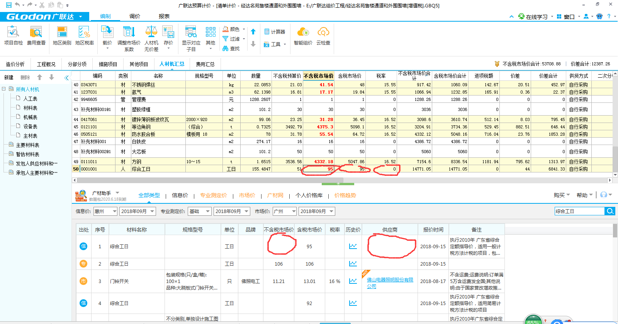618x324 pixels.
Task: Open the 广州 market price city dropdown
Action: [285, 211]
